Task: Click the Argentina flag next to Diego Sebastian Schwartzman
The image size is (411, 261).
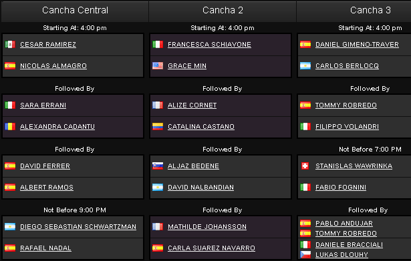Action: point(10,226)
